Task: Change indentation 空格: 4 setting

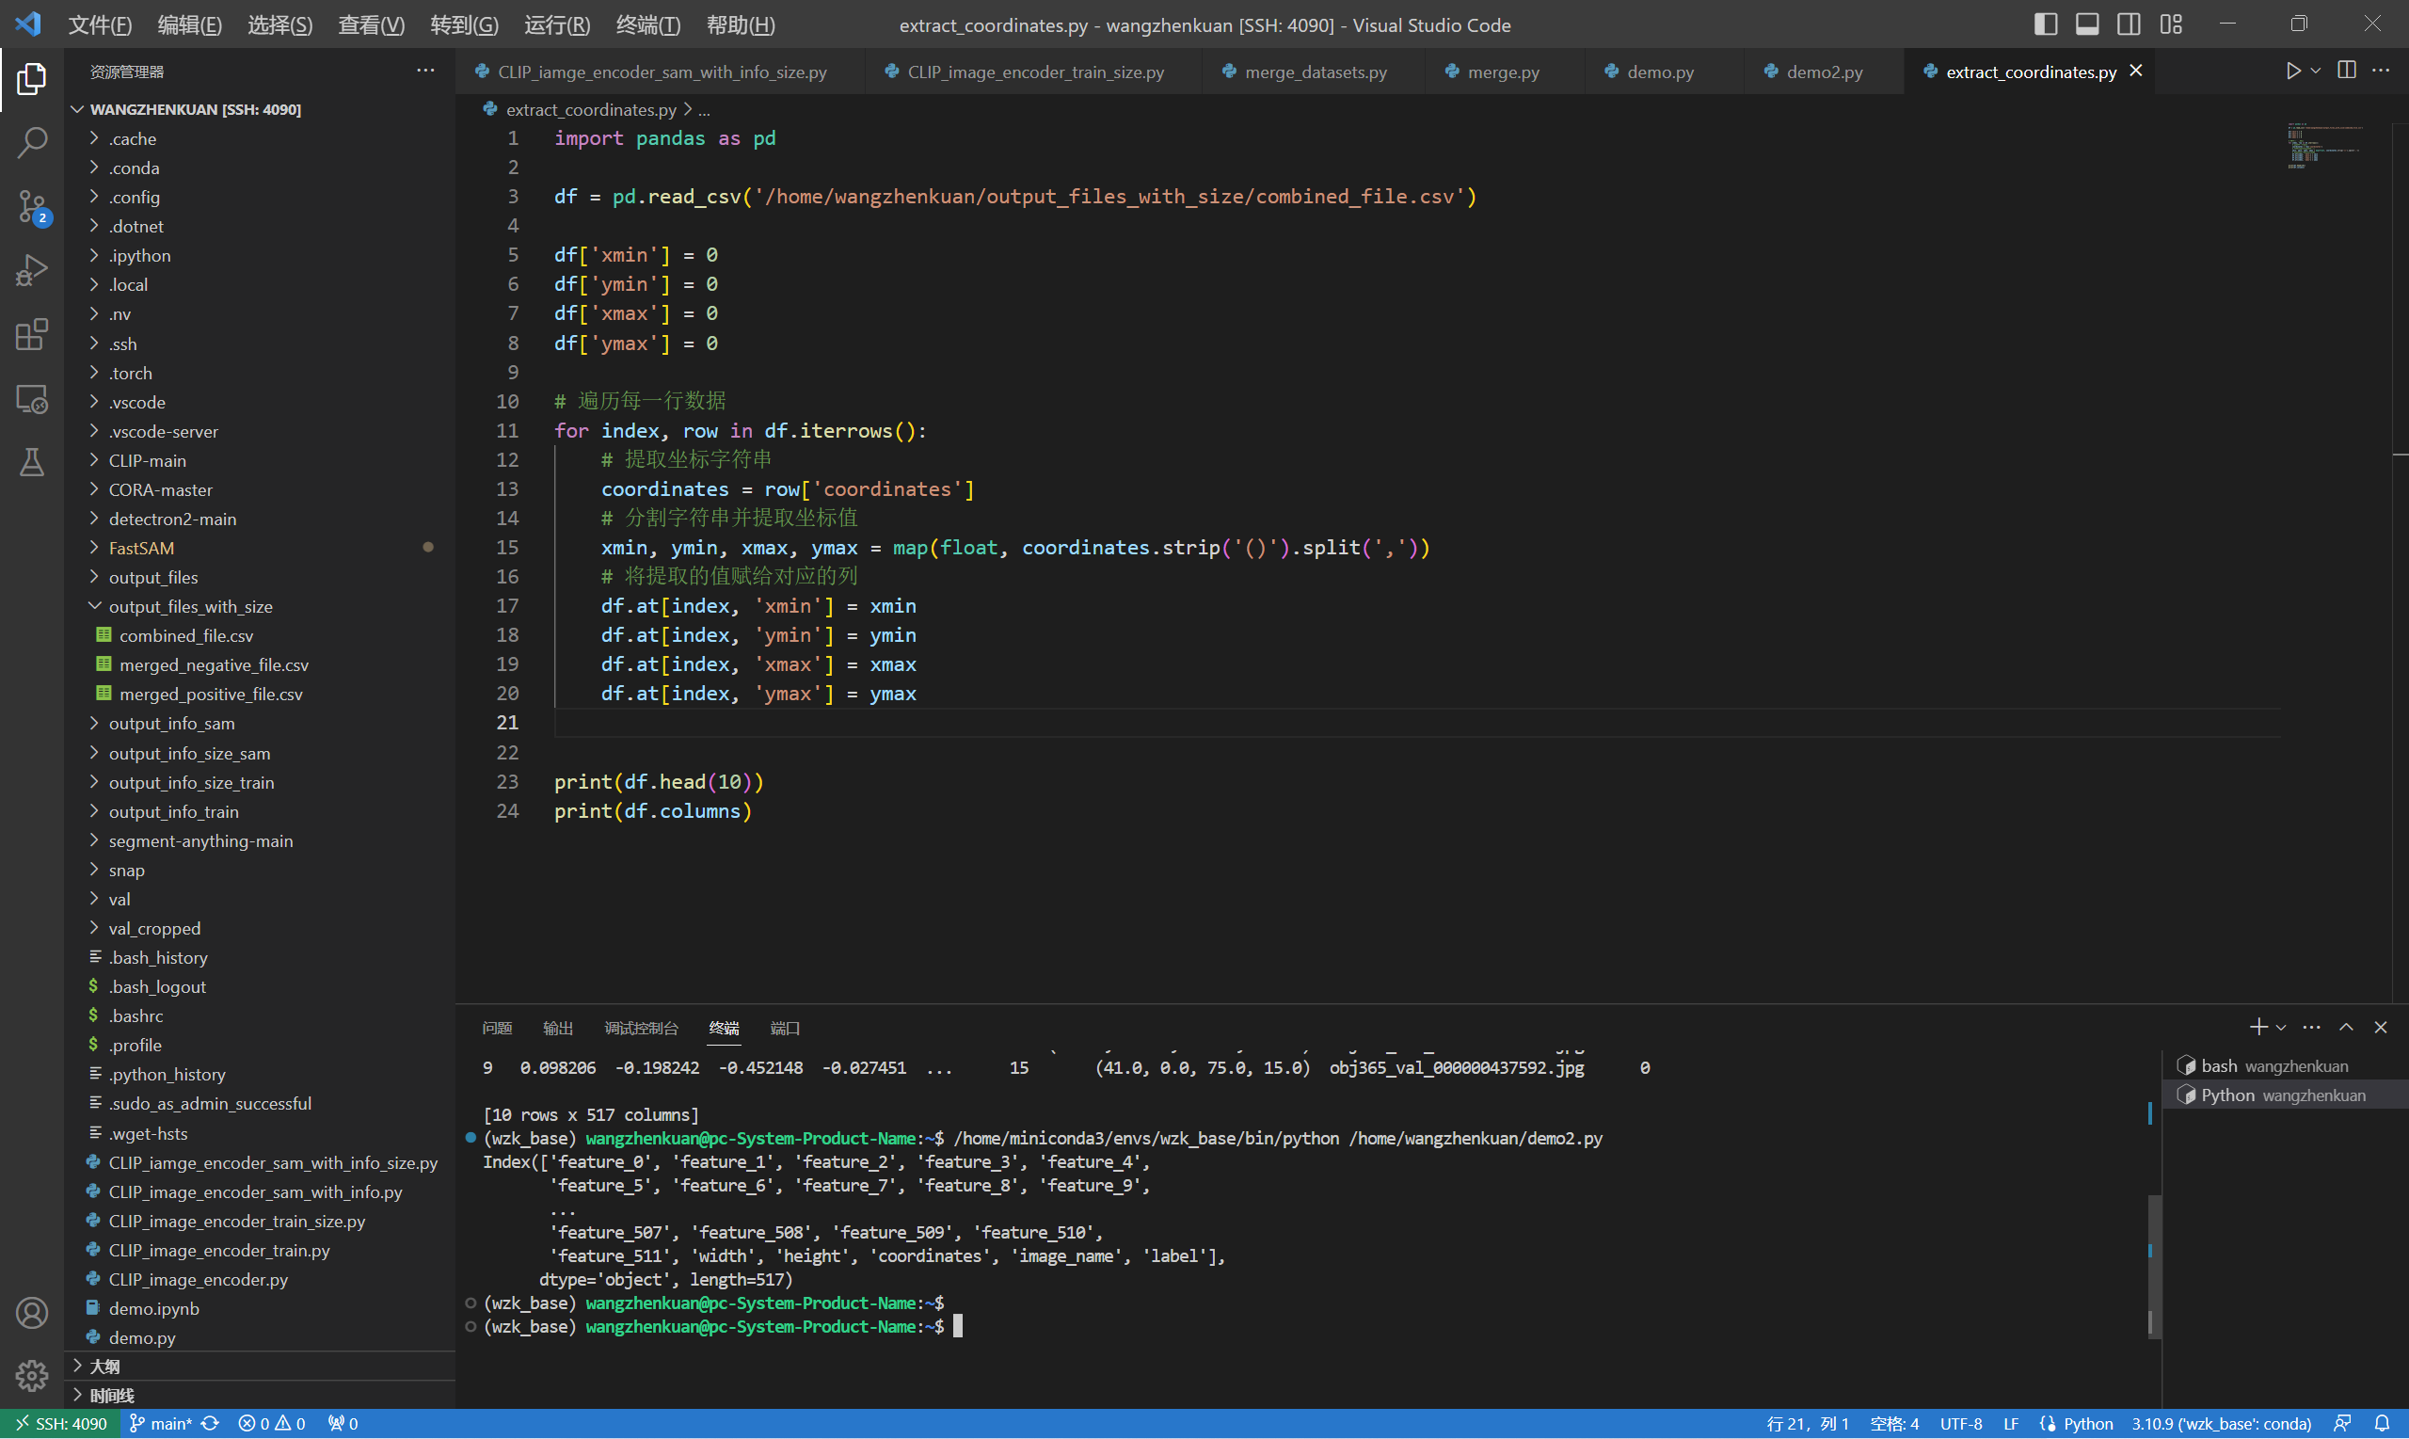Action: [x=1893, y=1424]
